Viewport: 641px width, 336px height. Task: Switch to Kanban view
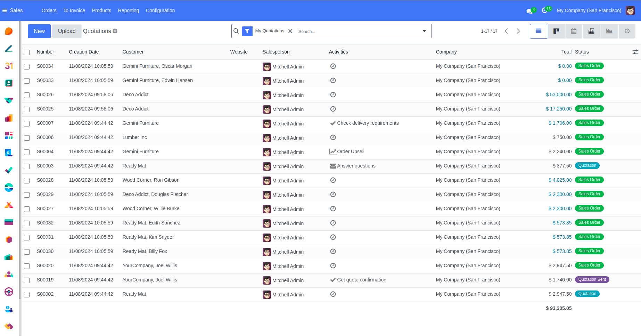tap(556, 31)
